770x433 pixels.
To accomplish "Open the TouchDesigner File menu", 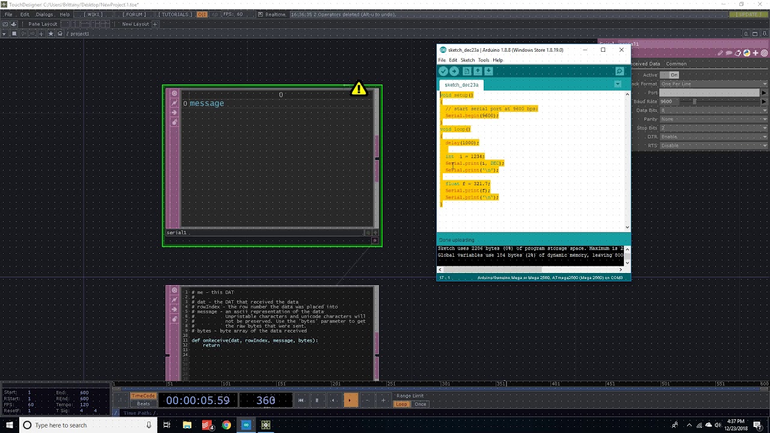I will pyautogui.click(x=8, y=14).
